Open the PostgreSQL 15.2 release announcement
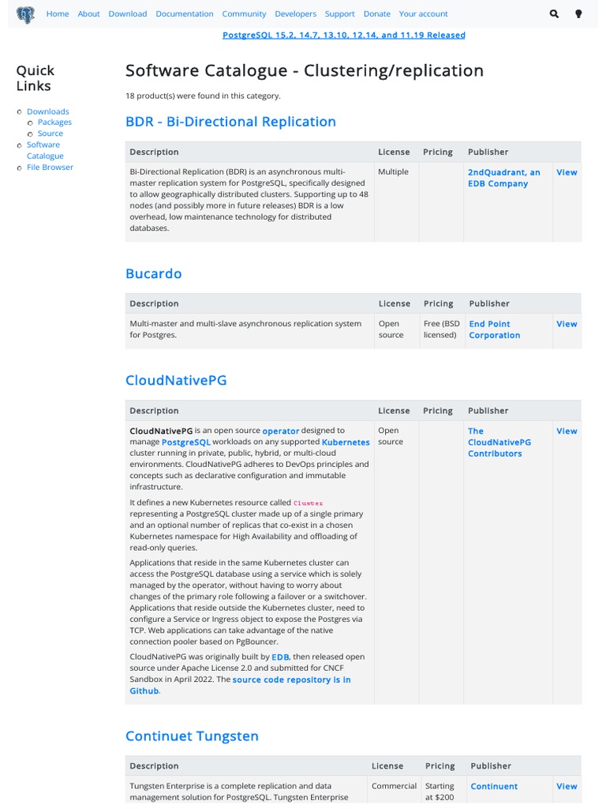606x809 pixels. pyautogui.click(x=343, y=36)
